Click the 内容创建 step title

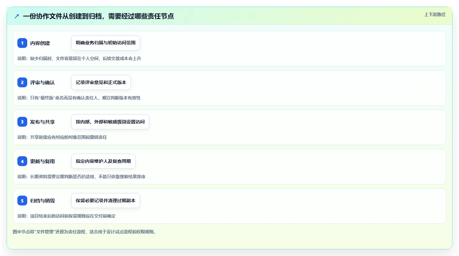coord(40,43)
